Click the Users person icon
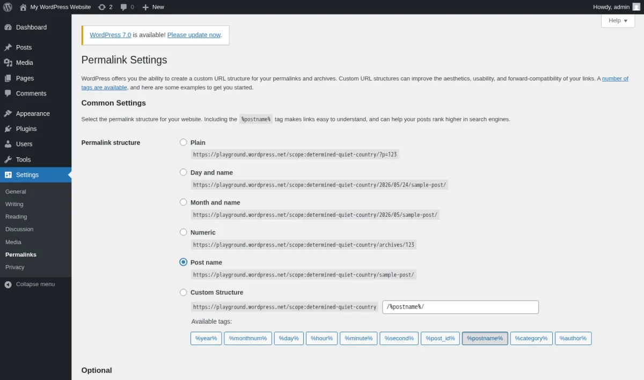 point(8,144)
